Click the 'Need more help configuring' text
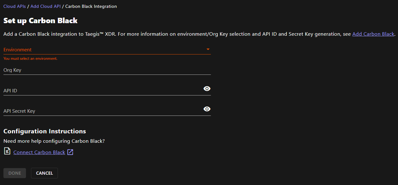Image resolution: width=398 pixels, height=185 pixels. tap(54, 141)
